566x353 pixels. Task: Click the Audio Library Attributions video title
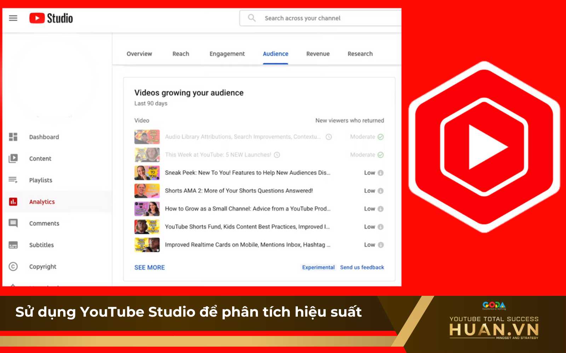click(243, 137)
